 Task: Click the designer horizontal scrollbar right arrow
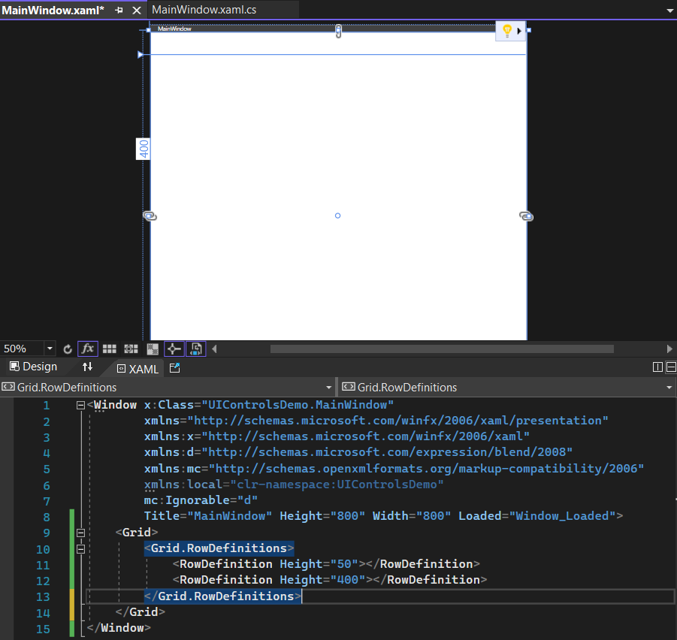coord(669,349)
